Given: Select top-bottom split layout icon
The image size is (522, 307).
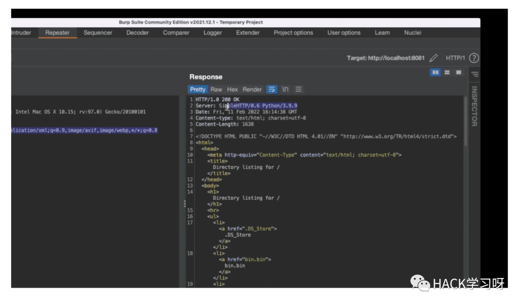Looking at the screenshot, I should [x=447, y=72].
